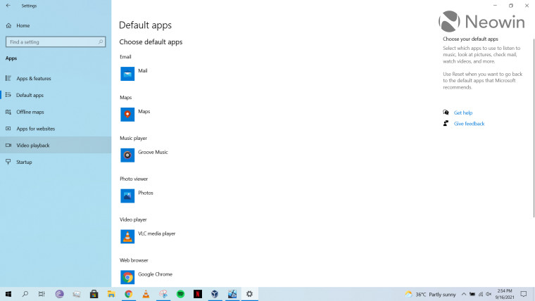Click the settings page vertical scrollbar
The width and height of the screenshot is (535, 301).
534,128
